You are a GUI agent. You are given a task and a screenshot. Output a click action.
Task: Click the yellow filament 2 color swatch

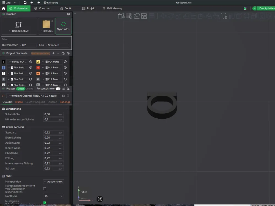pyautogui.click(x=38, y=62)
